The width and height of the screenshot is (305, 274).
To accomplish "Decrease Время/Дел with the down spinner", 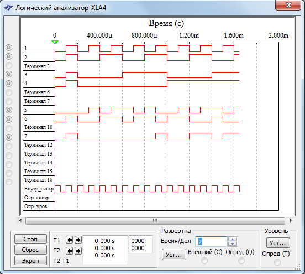I will tap(233, 244).
